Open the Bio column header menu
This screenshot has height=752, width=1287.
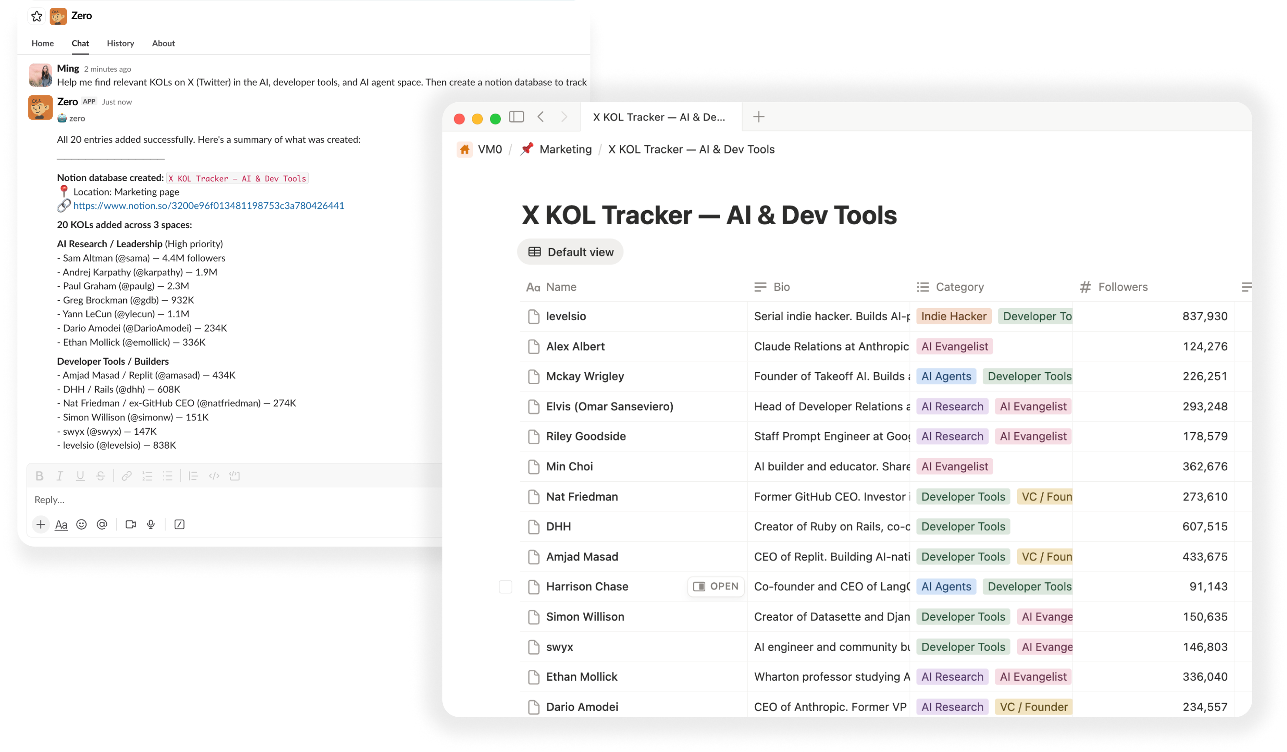pyautogui.click(x=829, y=287)
